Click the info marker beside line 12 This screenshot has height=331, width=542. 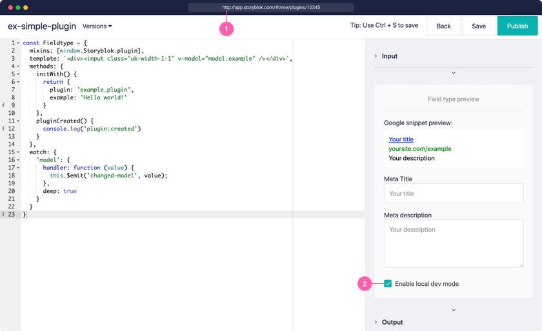(3, 128)
